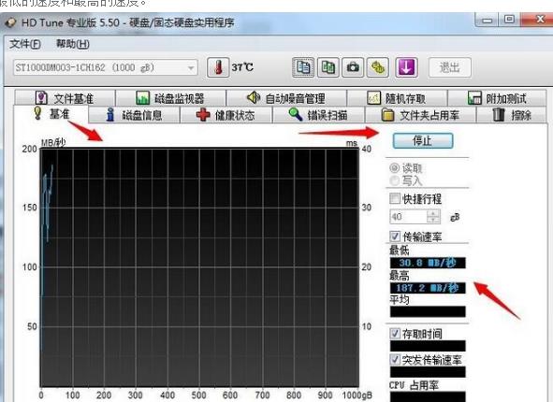Viewport: 553px width, 402px height.
Task: Decrease the 快捷行程 size stepper
Action: click(433, 220)
